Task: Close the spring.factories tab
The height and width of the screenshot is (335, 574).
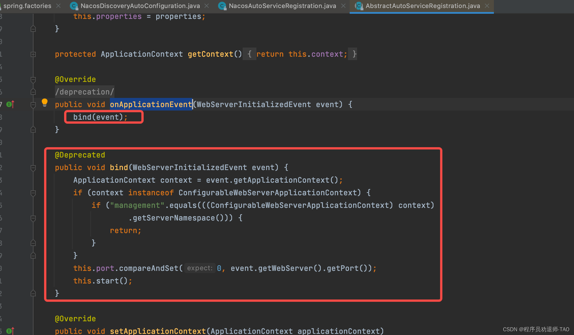Action: pyautogui.click(x=58, y=6)
